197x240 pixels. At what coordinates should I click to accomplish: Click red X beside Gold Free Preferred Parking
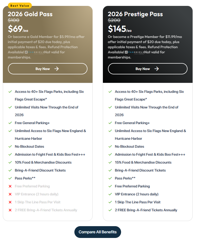[10, 186]
